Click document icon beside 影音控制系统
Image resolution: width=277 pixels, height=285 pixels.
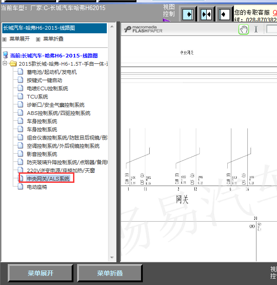[x=21, y=154]
